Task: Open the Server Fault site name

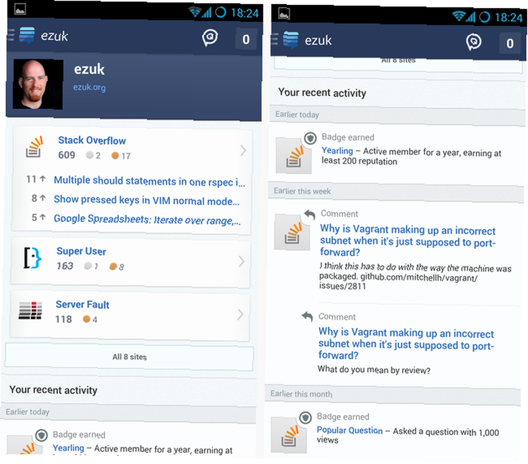Action: point(82,304)
